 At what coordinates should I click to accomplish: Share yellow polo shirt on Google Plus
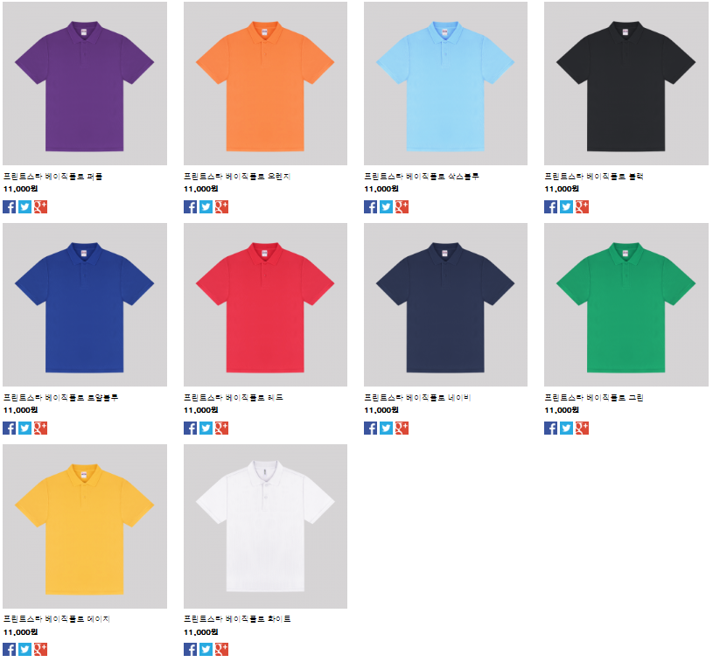40,649
